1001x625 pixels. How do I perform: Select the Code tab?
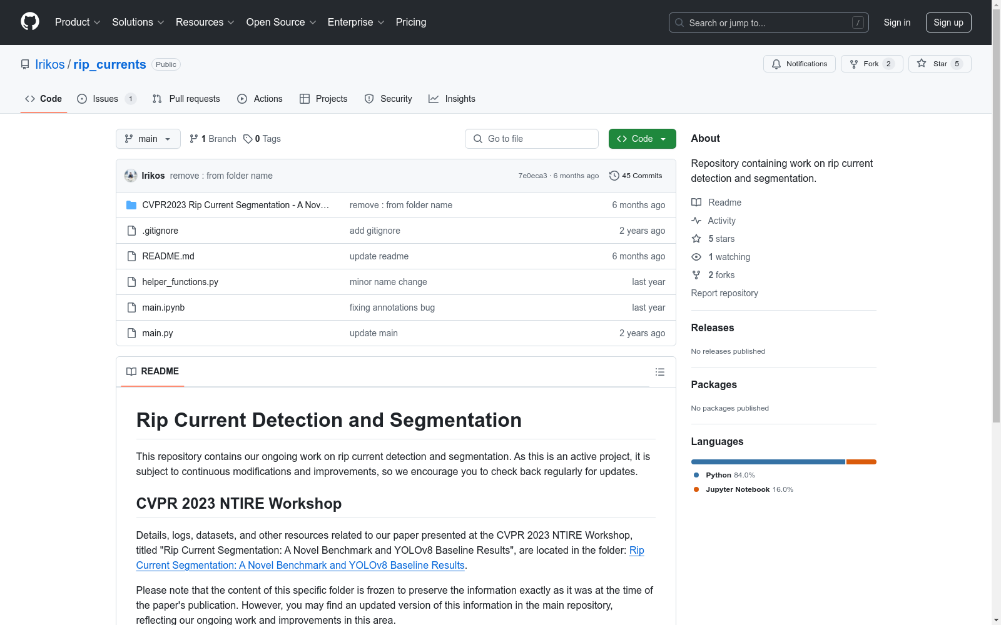[x=44, y=99]
